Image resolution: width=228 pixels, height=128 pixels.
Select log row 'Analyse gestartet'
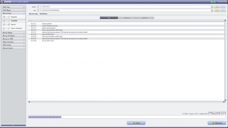pos(126,24)
